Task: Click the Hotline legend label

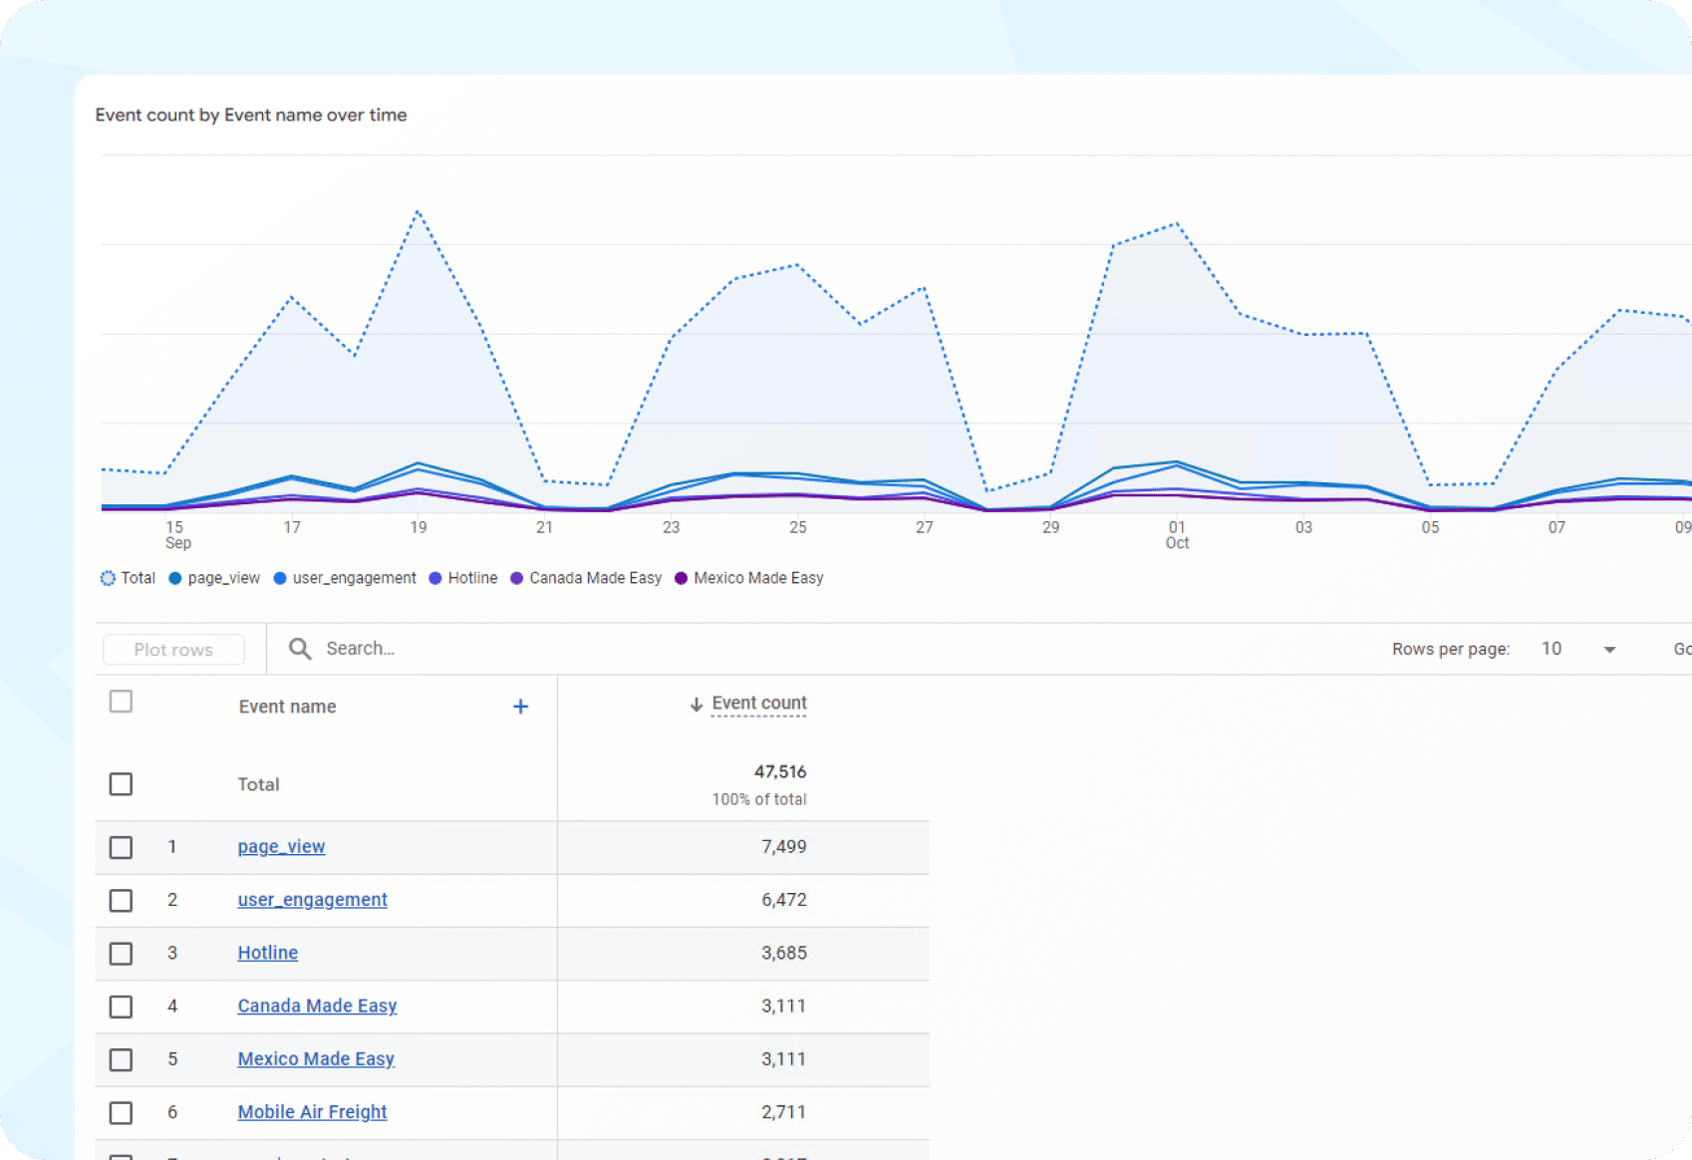Action: (x=472, y=578)
